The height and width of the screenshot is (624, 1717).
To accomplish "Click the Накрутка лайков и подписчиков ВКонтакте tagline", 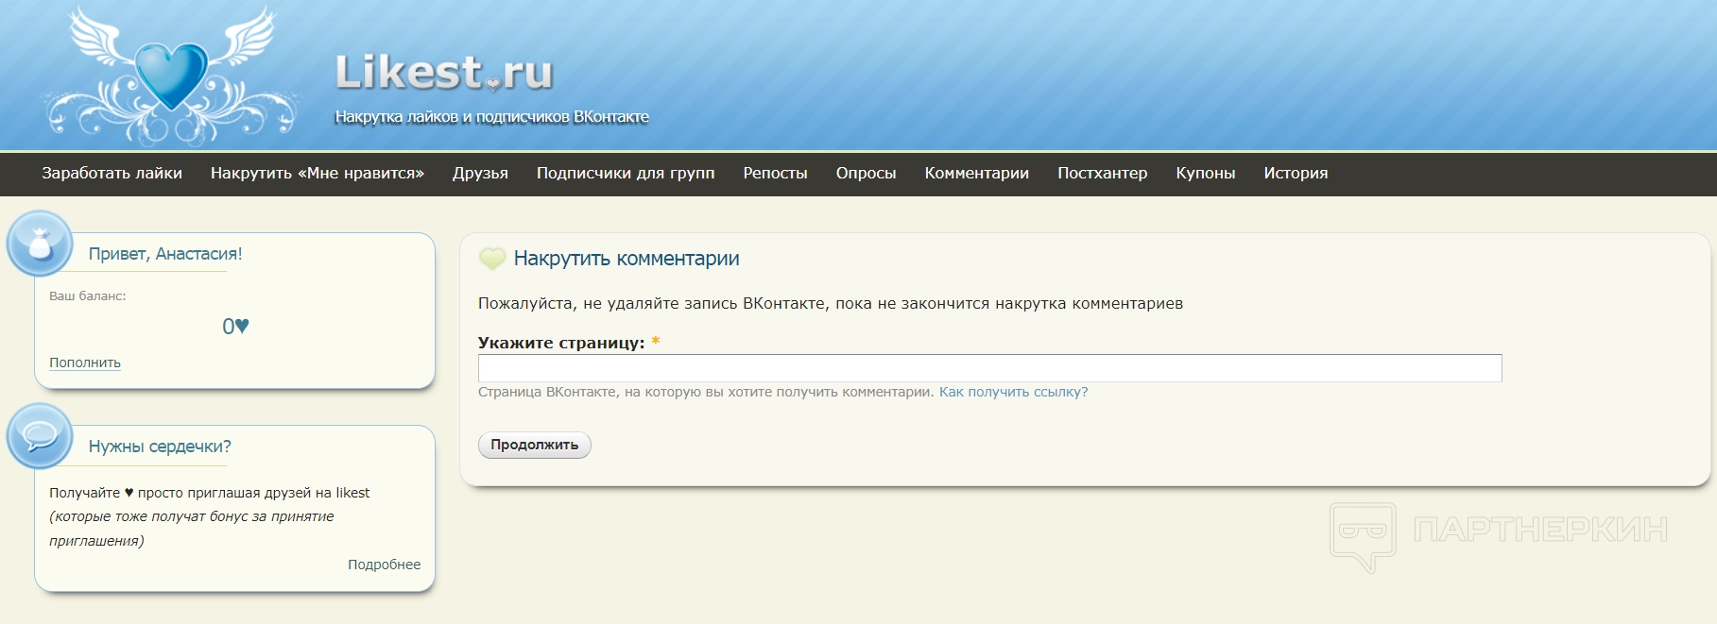I will 492,117.
